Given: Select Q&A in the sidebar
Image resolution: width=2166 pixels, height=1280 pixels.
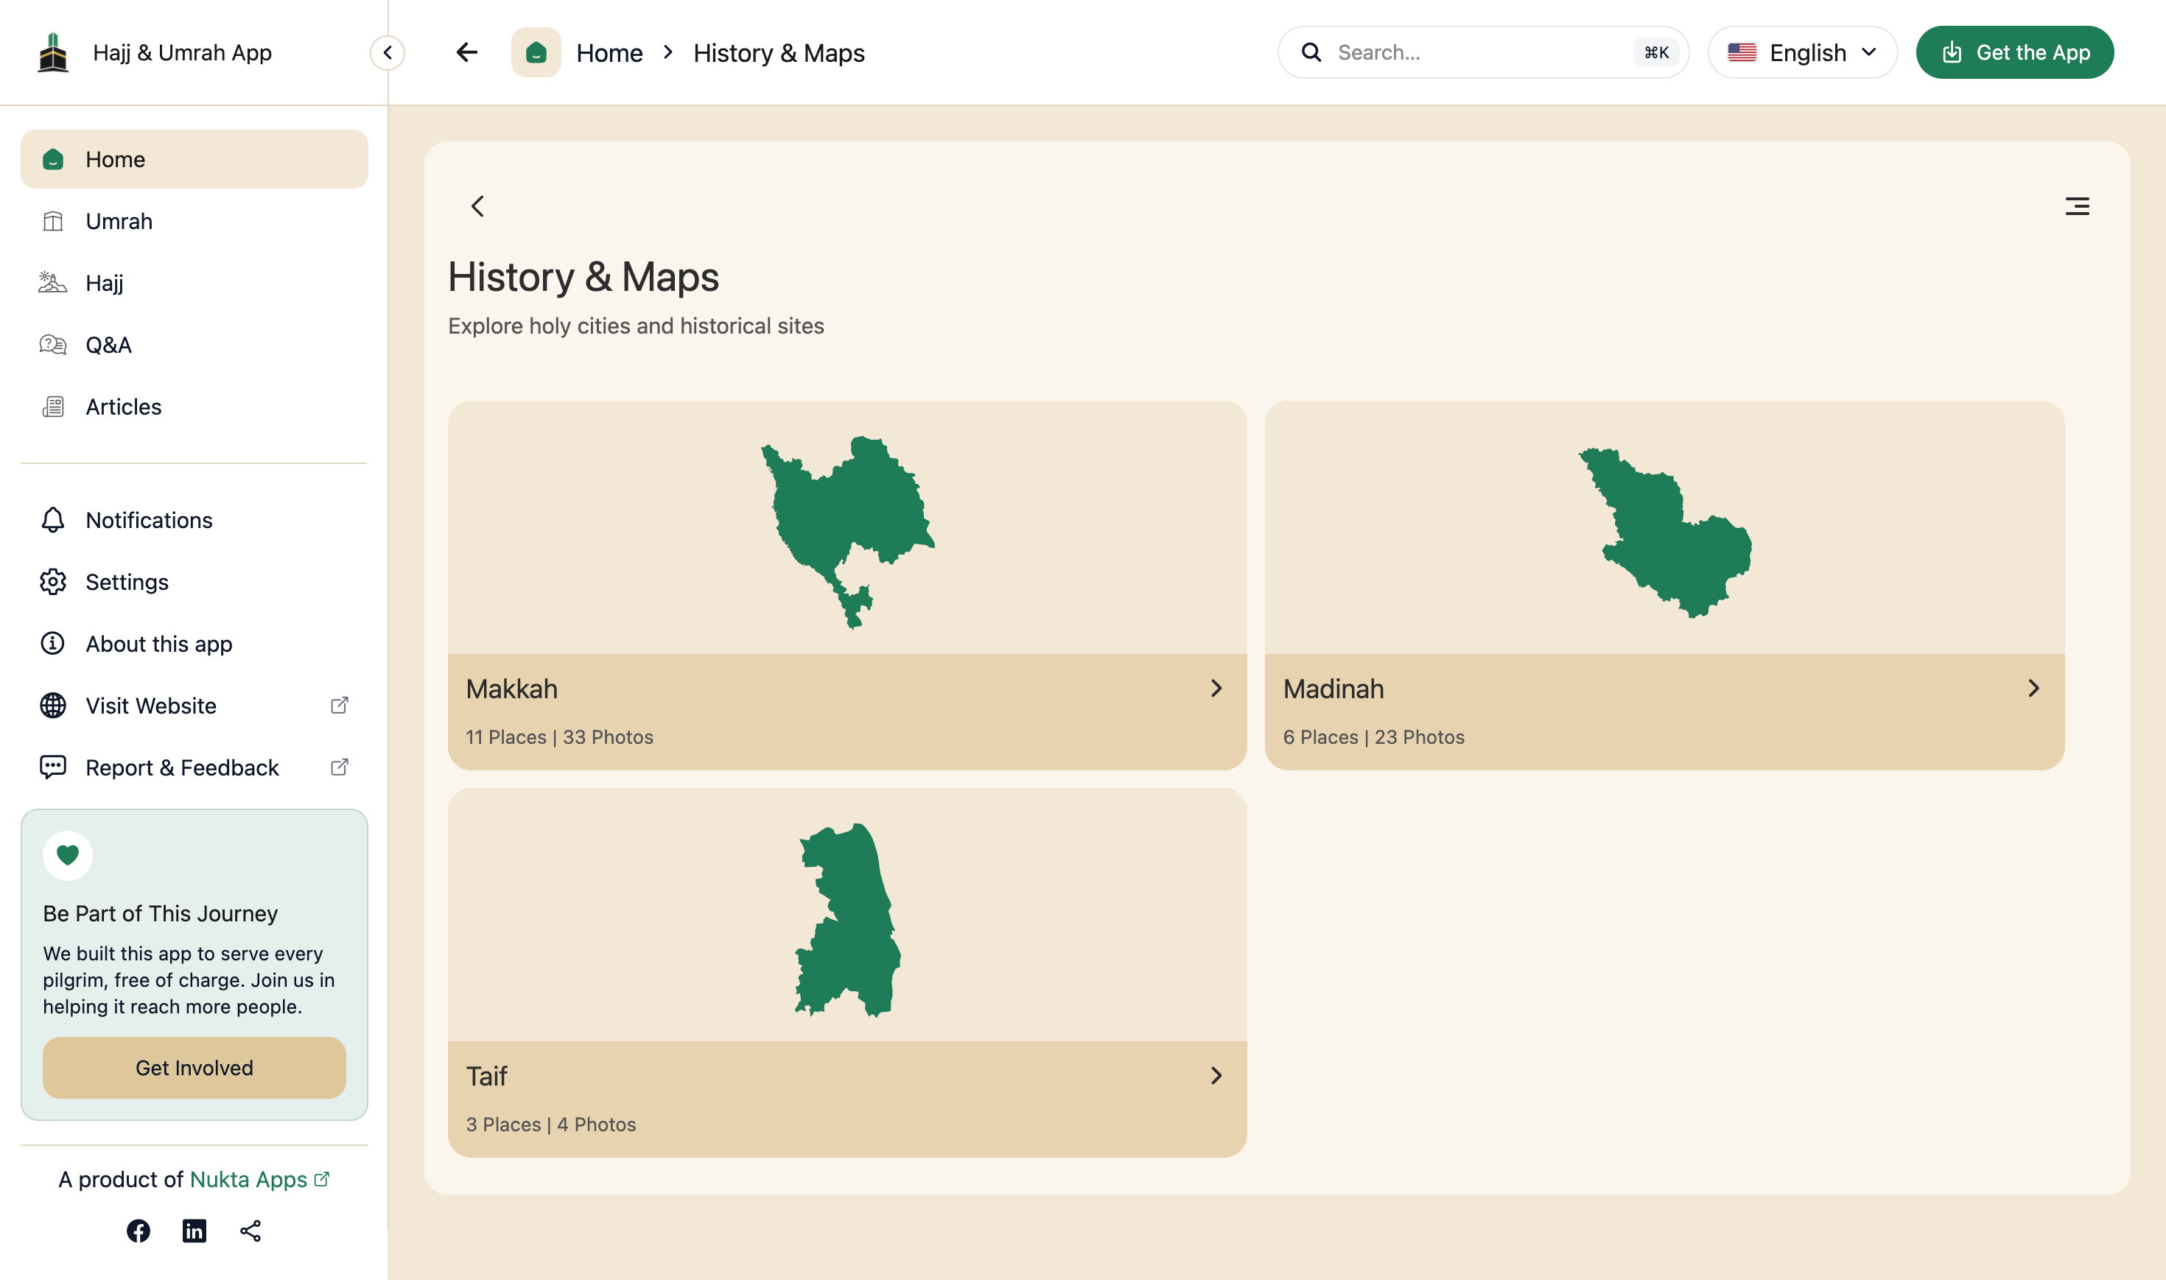Looking at the screenshot, I should [x=194, y=345].
